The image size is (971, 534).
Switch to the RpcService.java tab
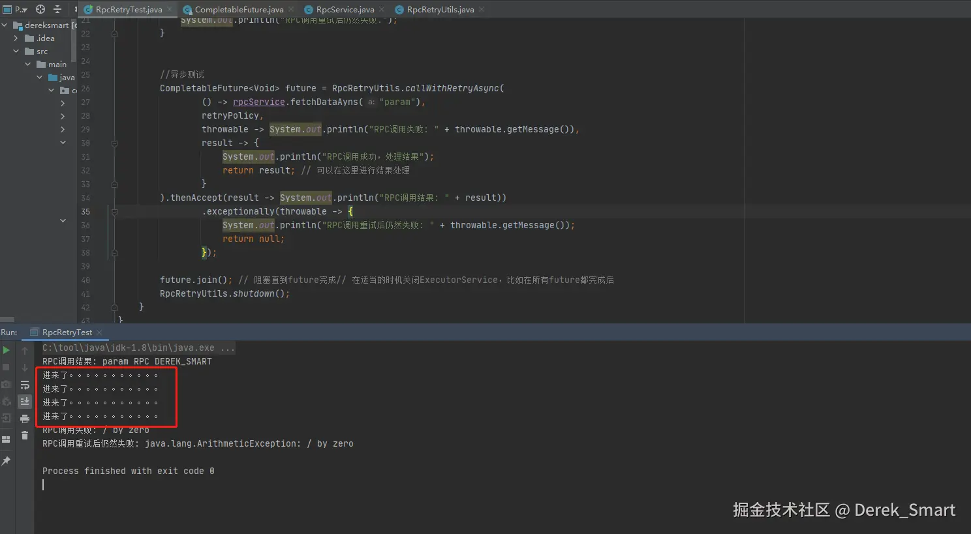coord(345,10)
